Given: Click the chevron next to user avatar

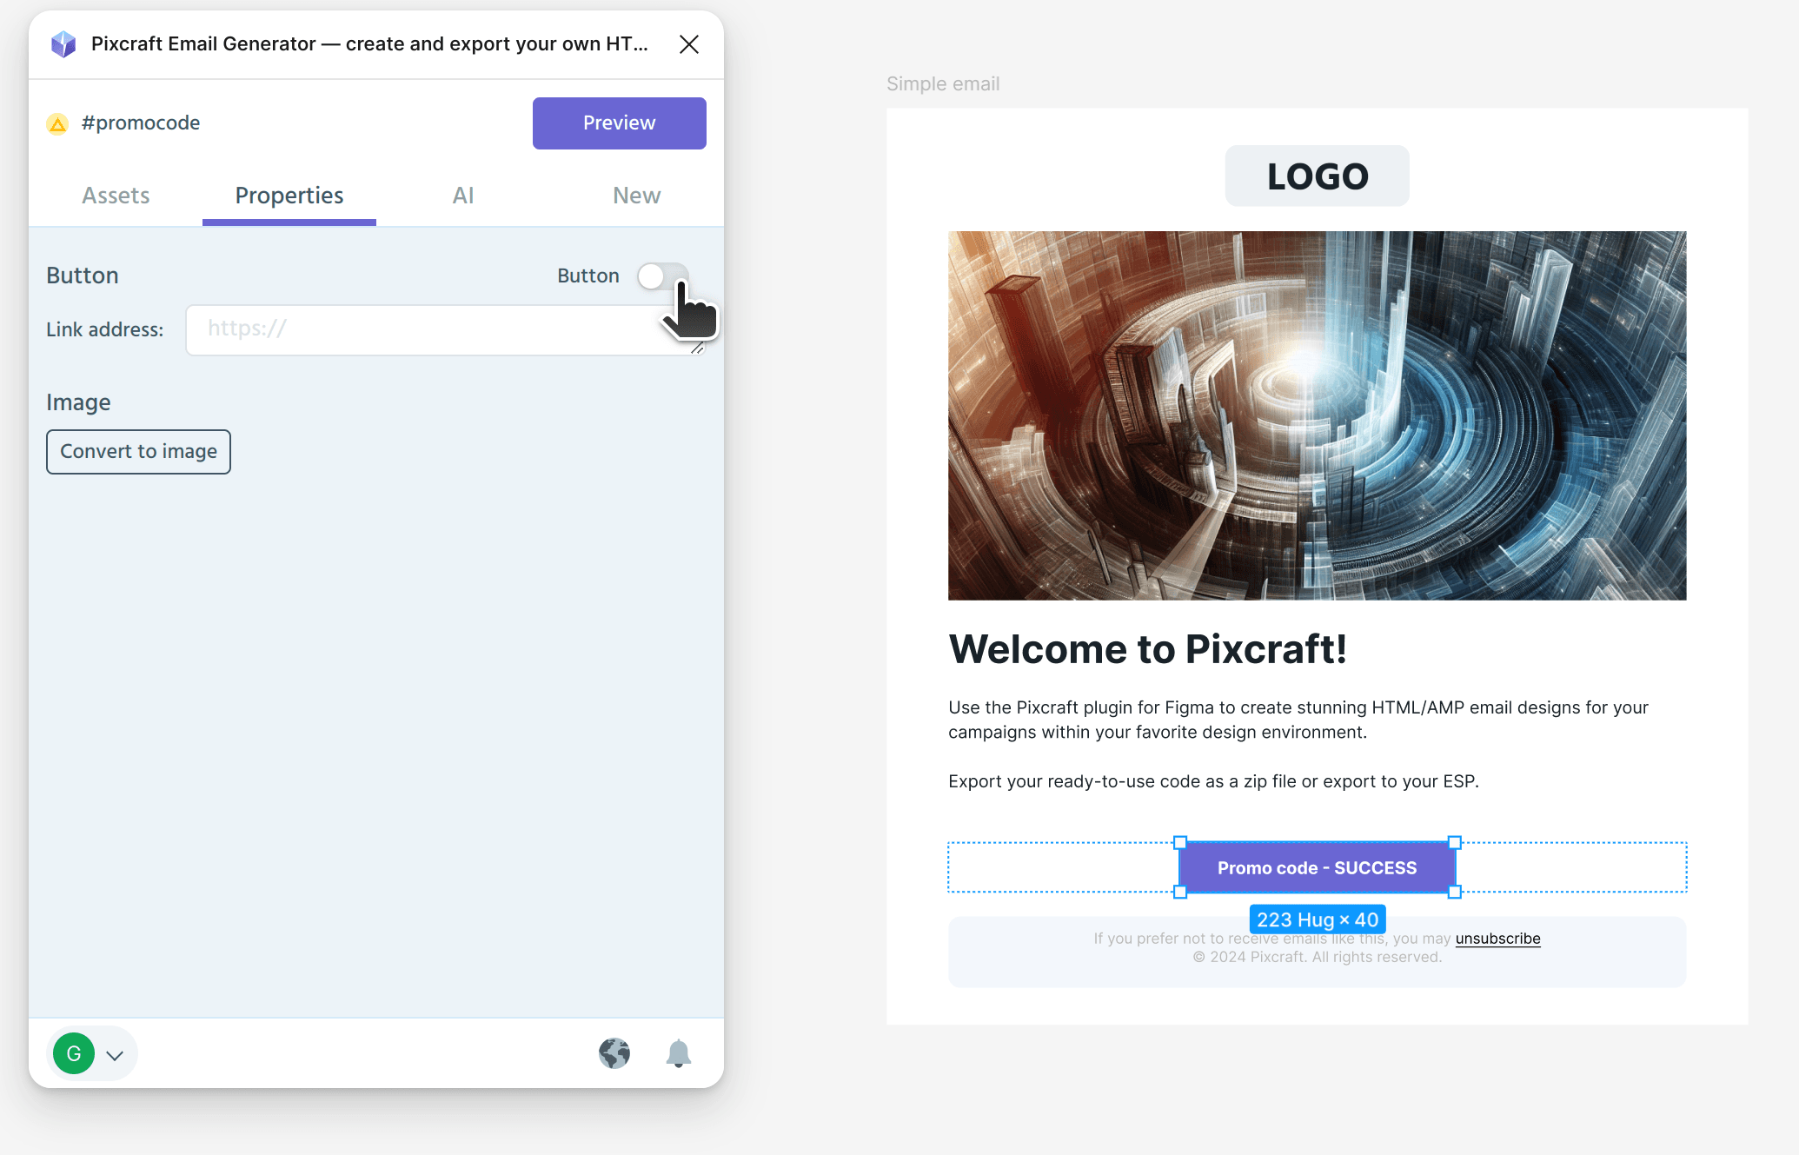Looking at the screenshot, I should tap(116, 1054).
